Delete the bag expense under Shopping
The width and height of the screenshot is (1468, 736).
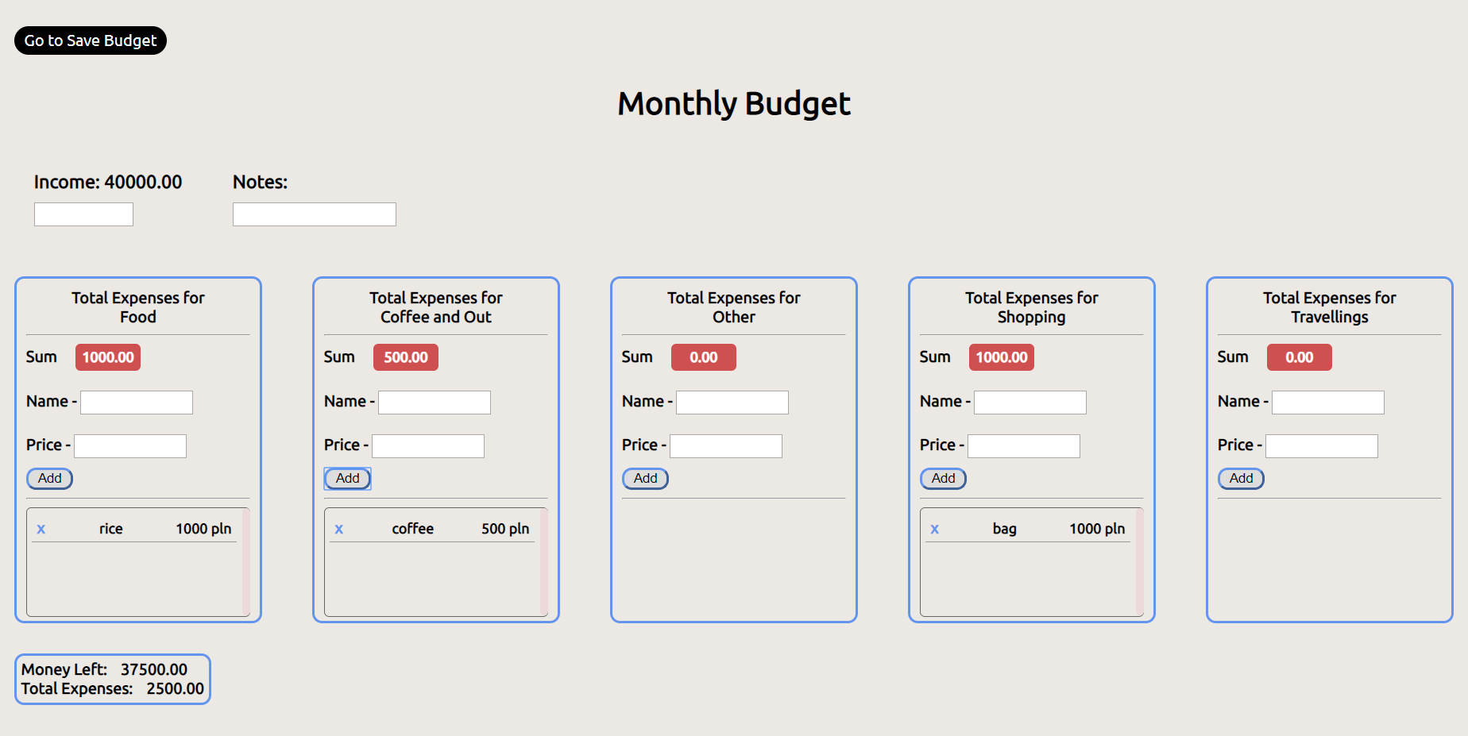tap(935, 528)
